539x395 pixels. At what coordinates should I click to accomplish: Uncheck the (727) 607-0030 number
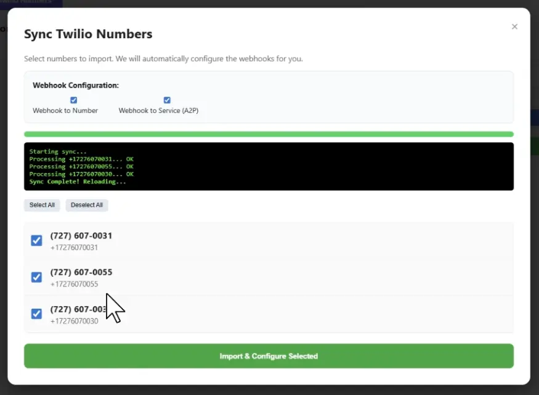point(36,314)
